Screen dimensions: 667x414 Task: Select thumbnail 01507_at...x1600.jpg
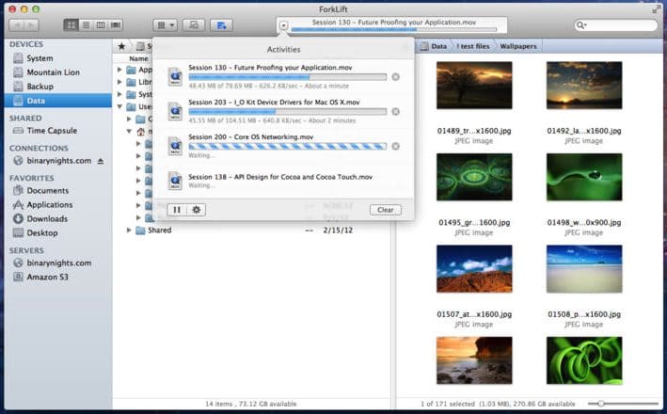pyautogui.click(x=474, y=268)
